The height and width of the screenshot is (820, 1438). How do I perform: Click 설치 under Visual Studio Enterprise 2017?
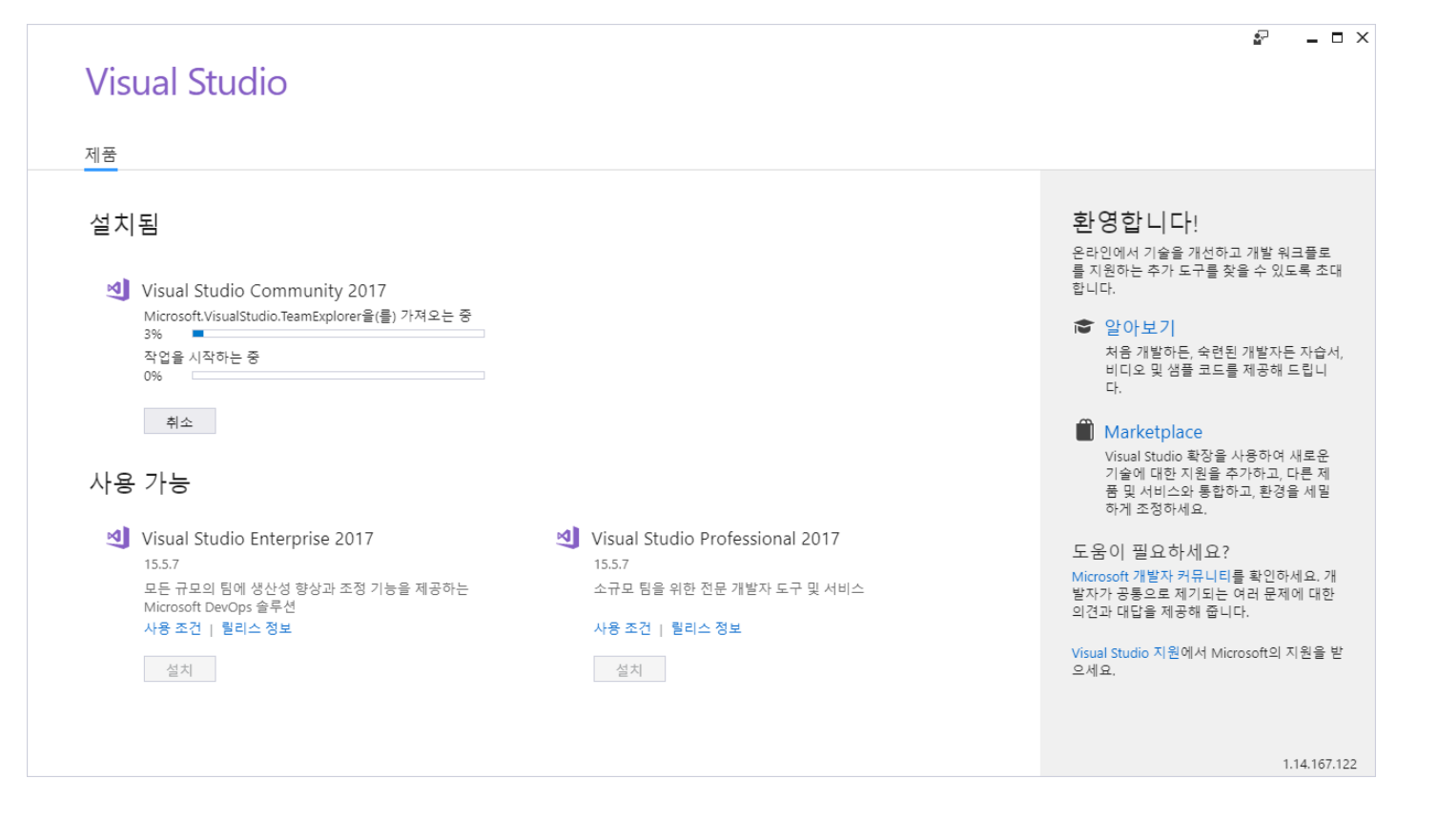[179, 668]
